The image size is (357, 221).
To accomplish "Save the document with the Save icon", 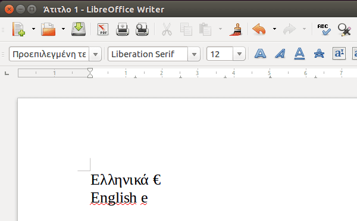I will click(79, 29).
